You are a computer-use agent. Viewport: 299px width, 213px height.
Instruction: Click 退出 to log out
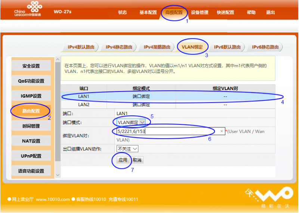[x=270, y=12]
